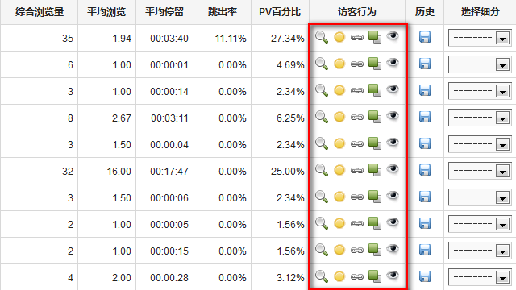Viewport: 516px width, 290px height.
Task: Click eye icon in the 27.34% row
Action: point(393,35)
